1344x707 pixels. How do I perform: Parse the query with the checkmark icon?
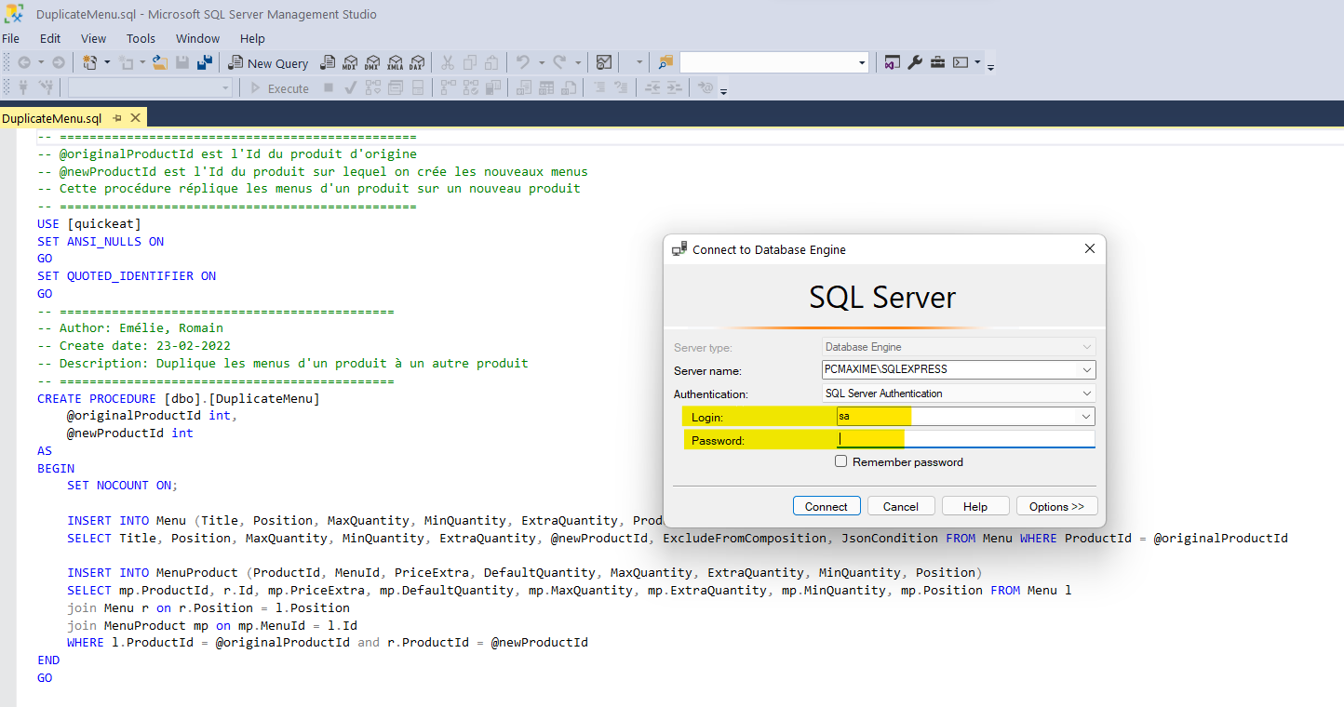351,87
